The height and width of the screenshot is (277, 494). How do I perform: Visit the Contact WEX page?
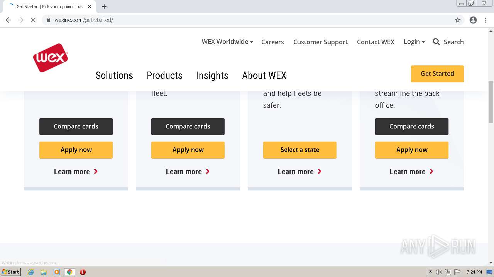click(x=376, y=42)
